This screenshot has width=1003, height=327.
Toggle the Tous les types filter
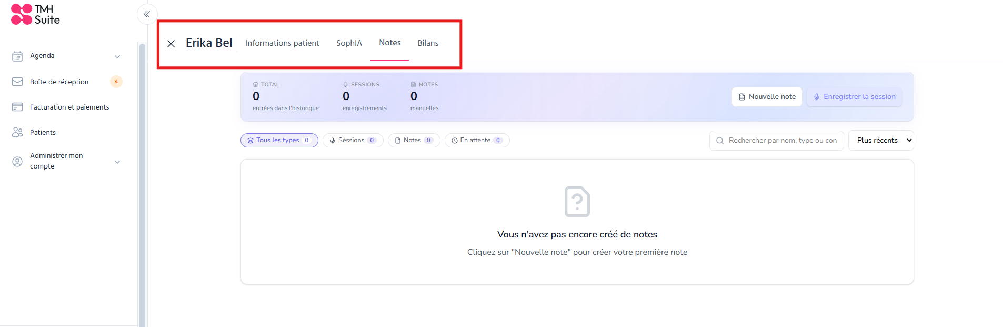279,140
